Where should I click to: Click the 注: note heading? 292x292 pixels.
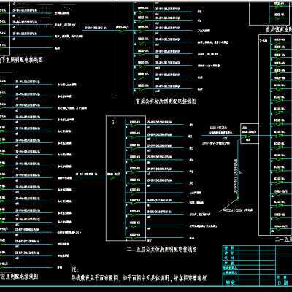pyautogui.click(x=75, y=269)
